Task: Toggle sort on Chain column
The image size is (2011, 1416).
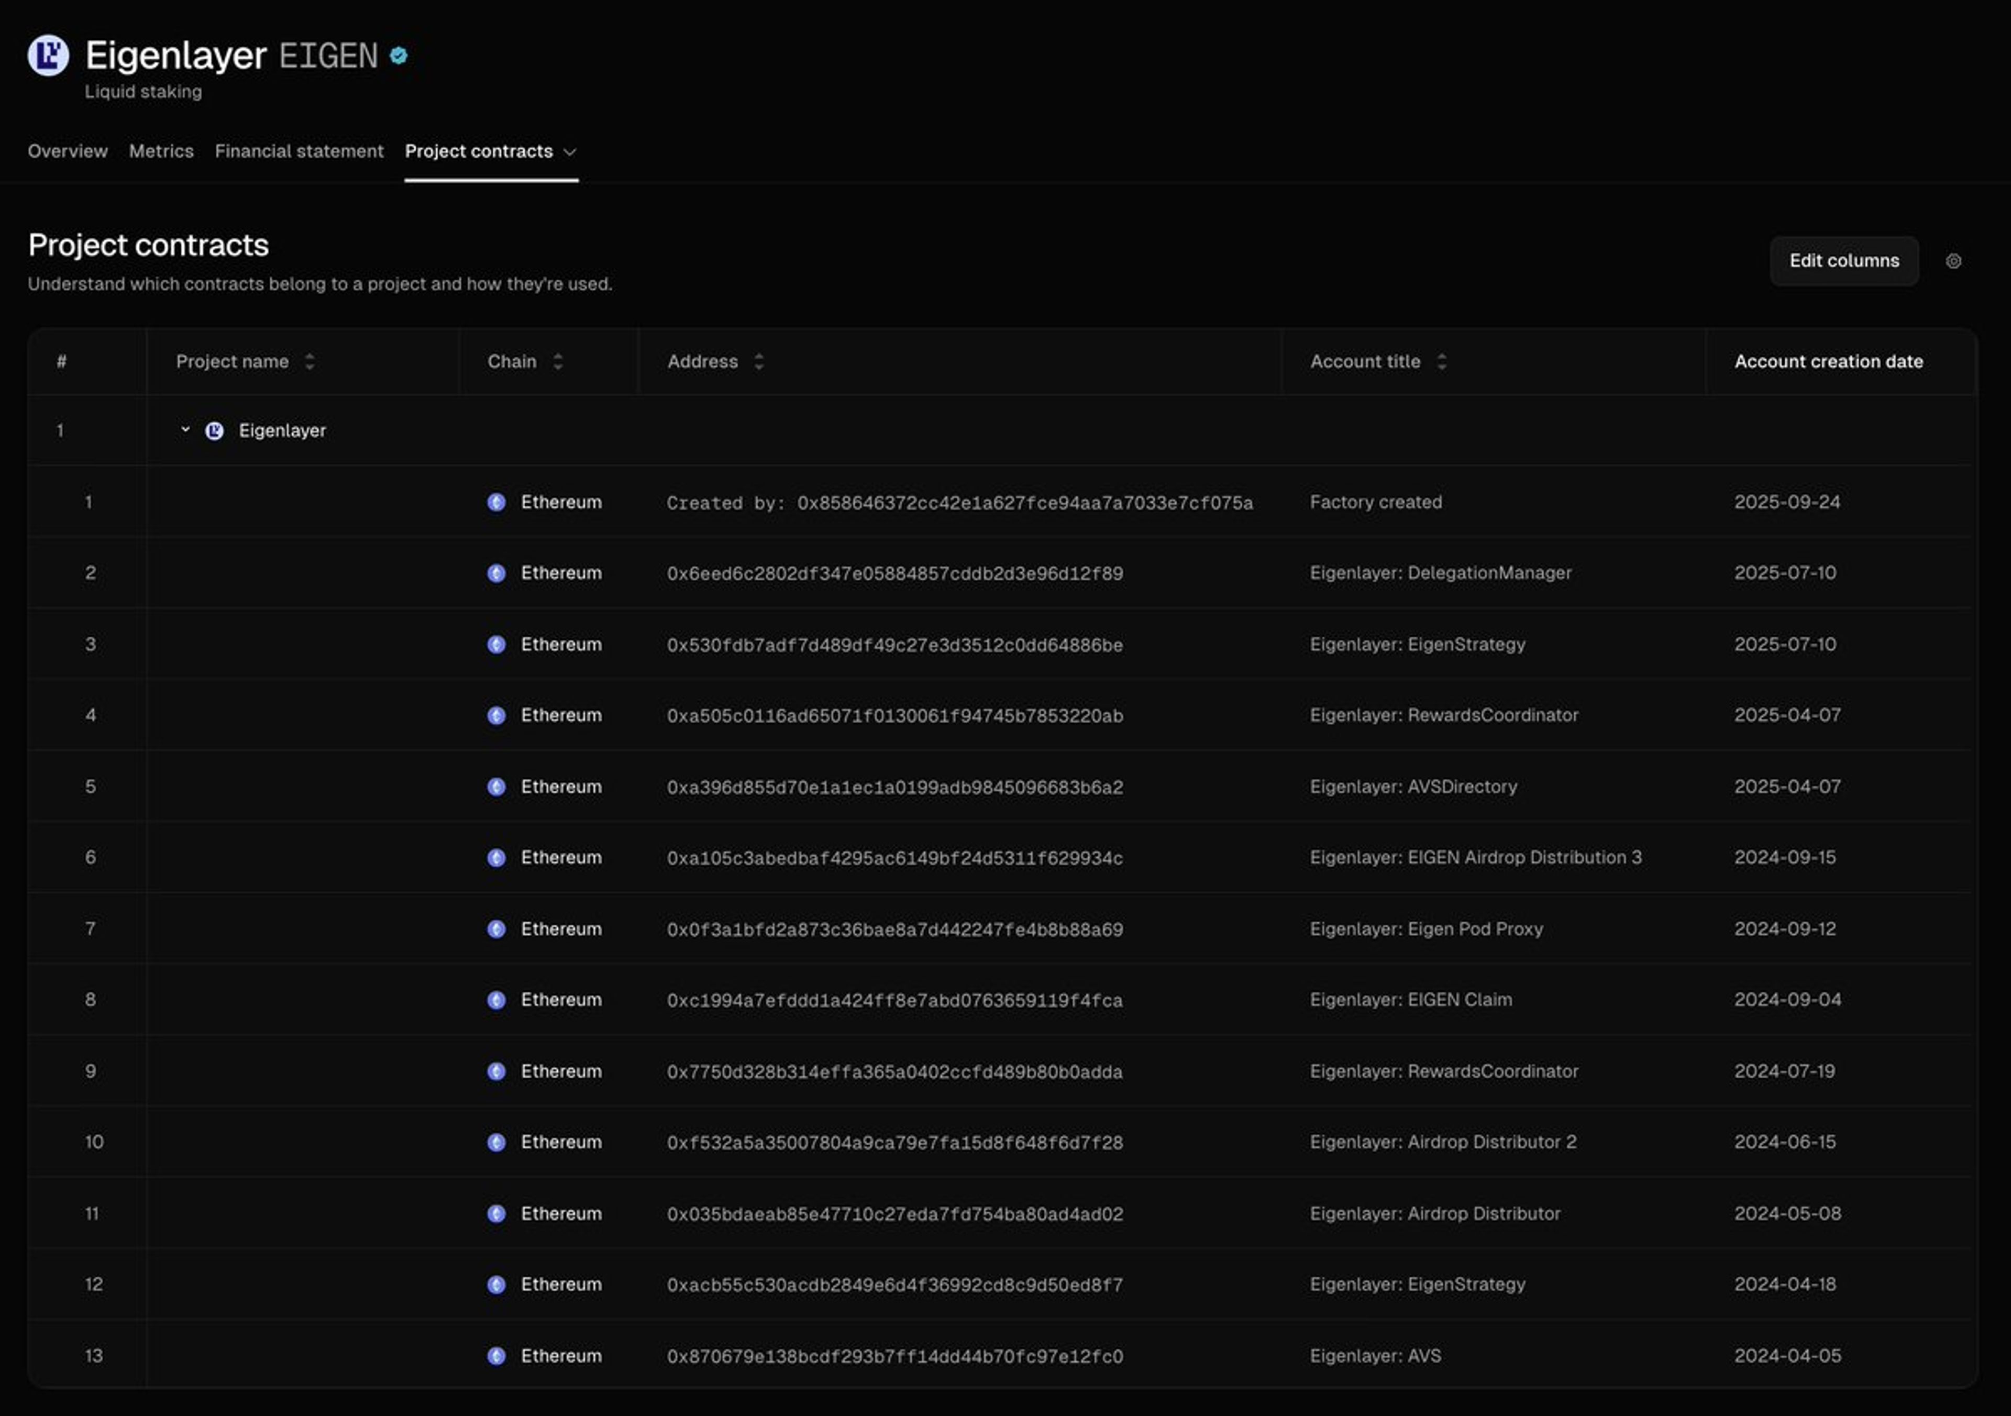Action: 558,362
